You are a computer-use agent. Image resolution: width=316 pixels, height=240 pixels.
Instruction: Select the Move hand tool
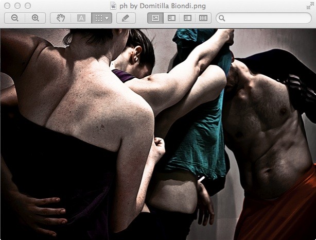(x=60, y=18)
